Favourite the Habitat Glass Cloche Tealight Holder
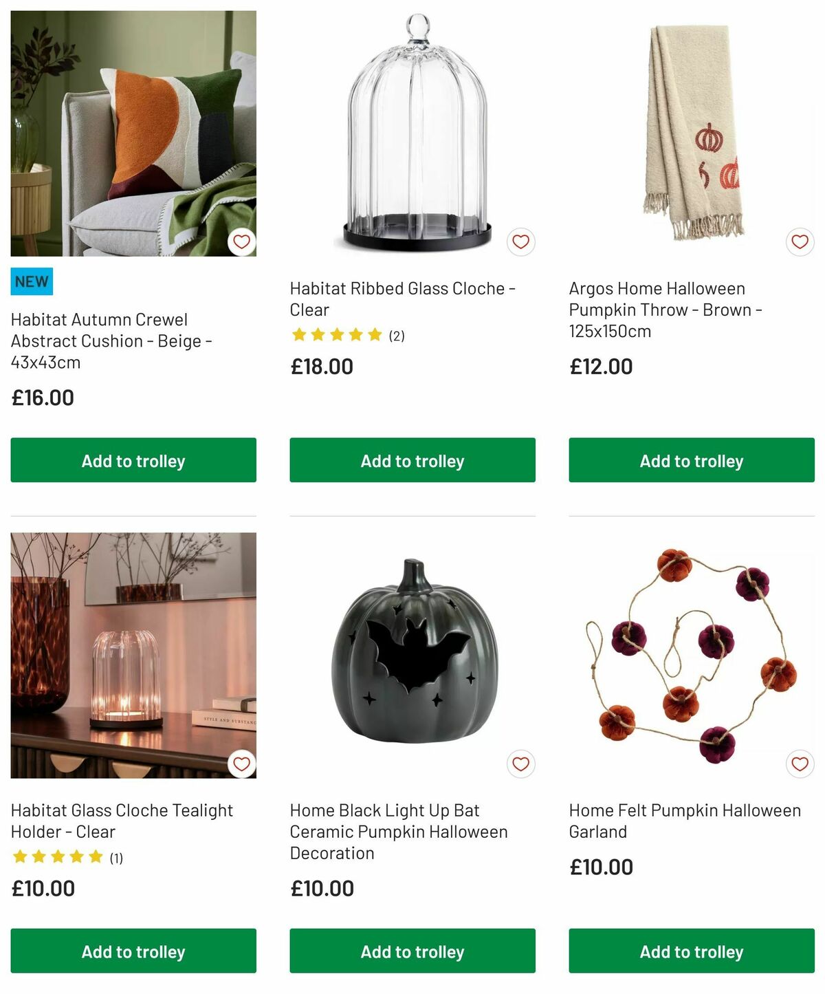This screenshot has height=994, width=825. [242, 763]
